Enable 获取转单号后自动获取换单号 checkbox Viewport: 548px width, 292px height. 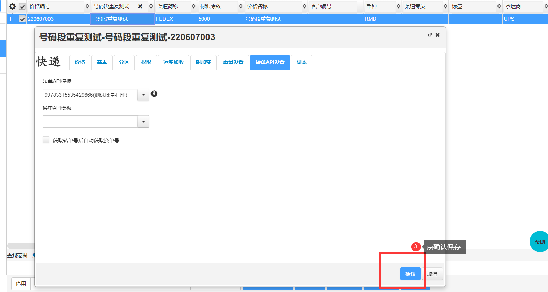pos(46,140)
